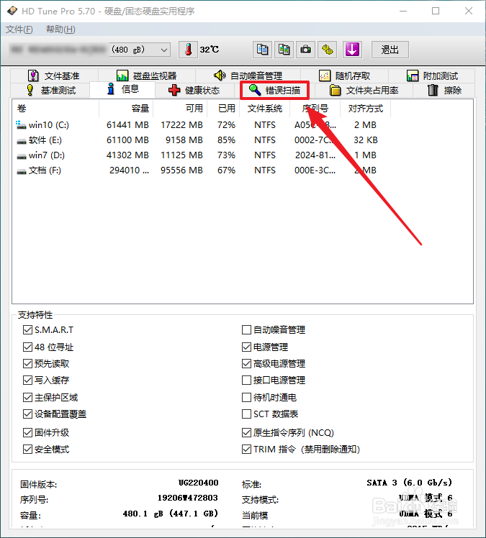Click the 文档 (F:) drive icon
Image resolution: width=486 pixels, height=538 pixels.
click(x=22, y=171)
